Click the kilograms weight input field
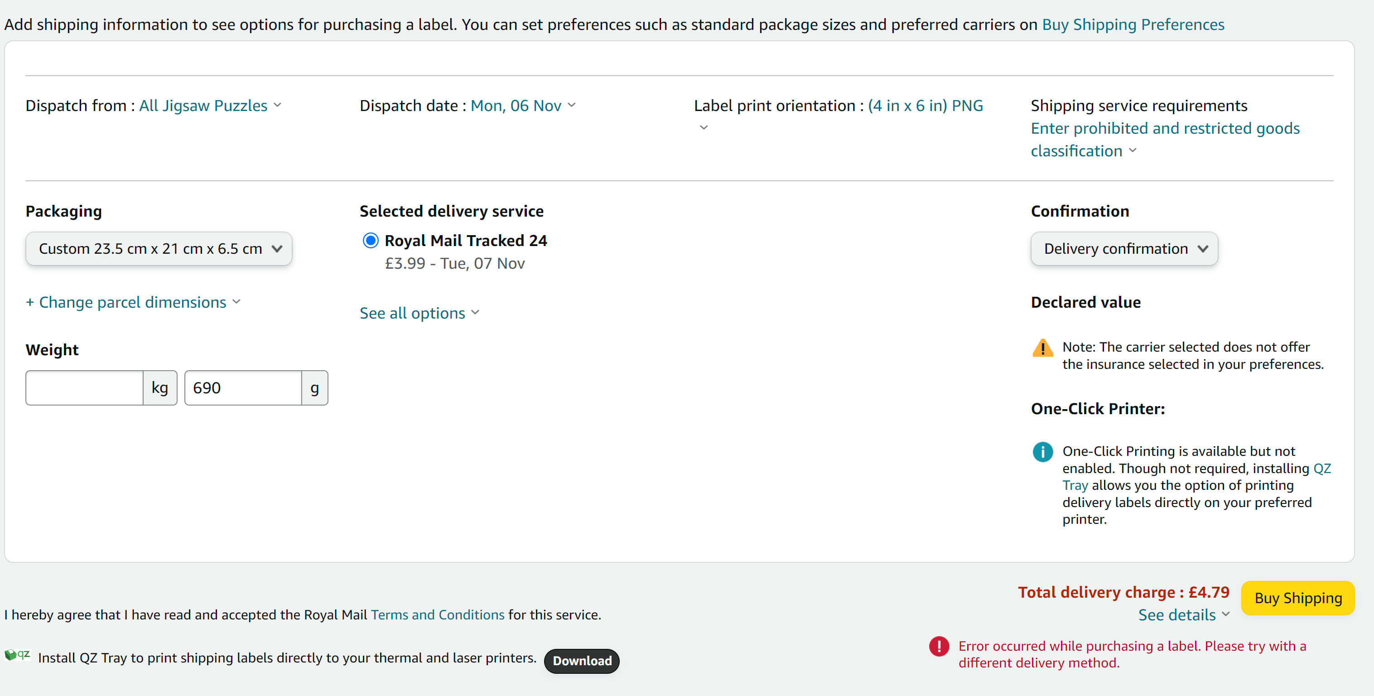The width and height of the screenshot is (1374, 696). 84,388
